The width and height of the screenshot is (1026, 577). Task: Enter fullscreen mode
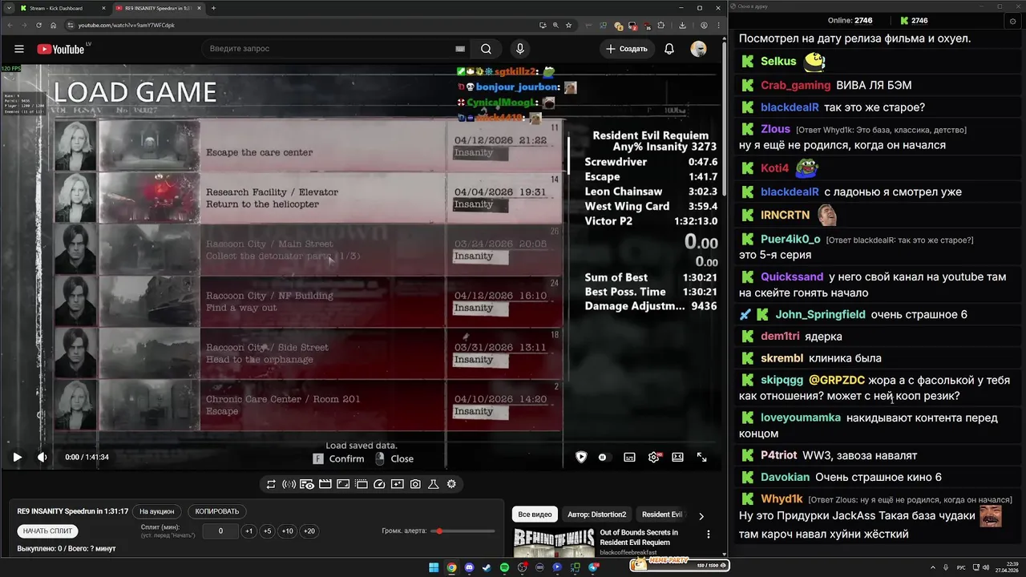(701, 458)
